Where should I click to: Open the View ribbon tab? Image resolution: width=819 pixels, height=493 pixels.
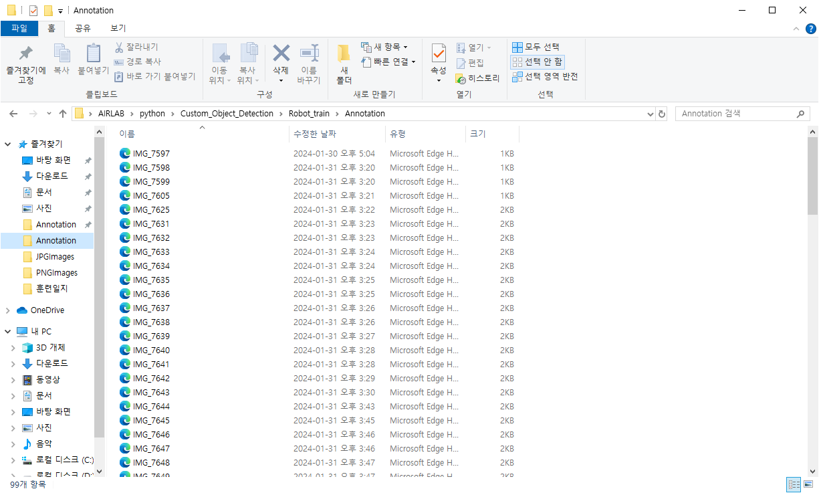pyautogui.click(x=118, y=28)
